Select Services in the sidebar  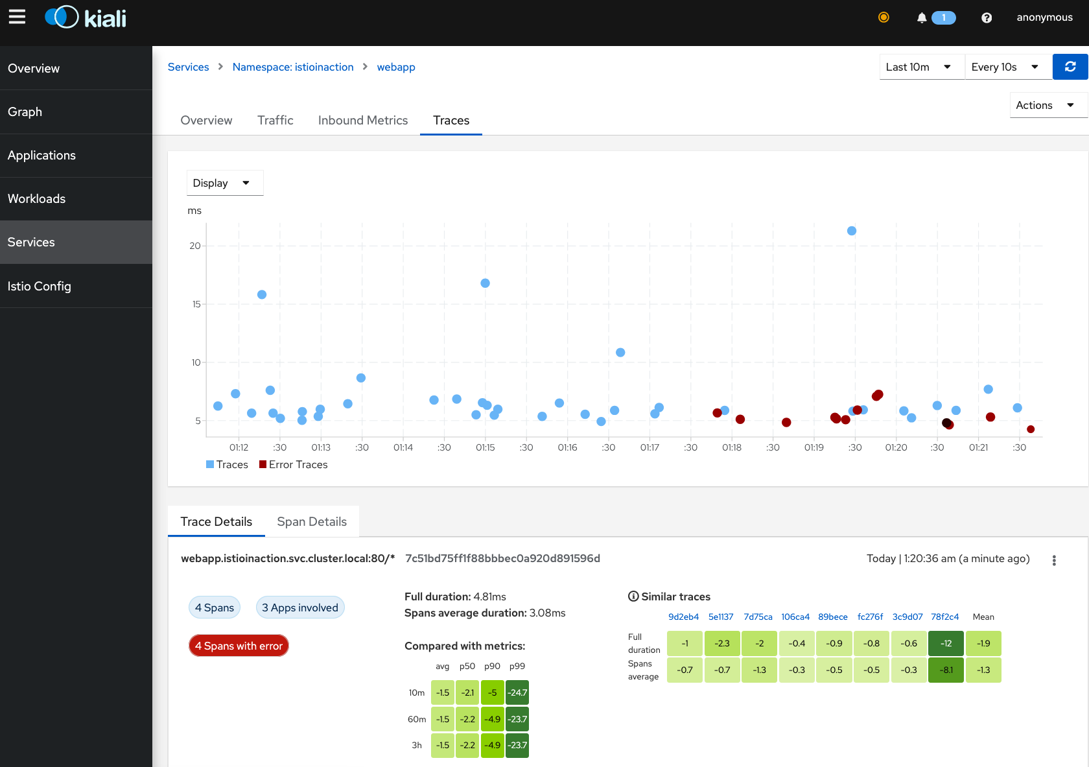tap(76, 242)
